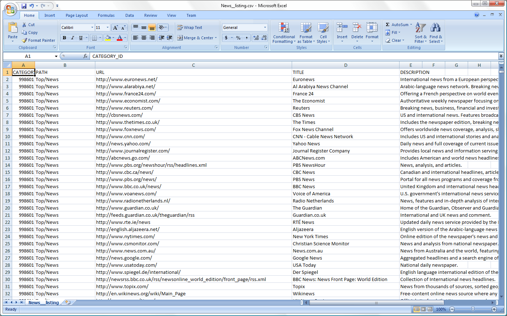Switch to the Data tab

coord(130,15)
